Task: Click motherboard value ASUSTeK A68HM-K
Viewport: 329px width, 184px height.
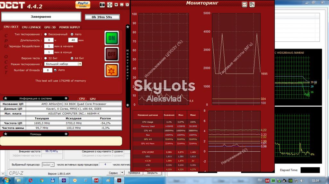Action: click(74, 114)
